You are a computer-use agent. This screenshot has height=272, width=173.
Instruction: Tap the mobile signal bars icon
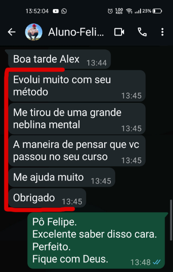pos(138,11)
